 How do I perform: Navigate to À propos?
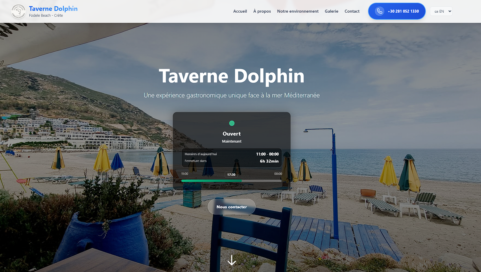pyautogui.click(x=262, y=11)
